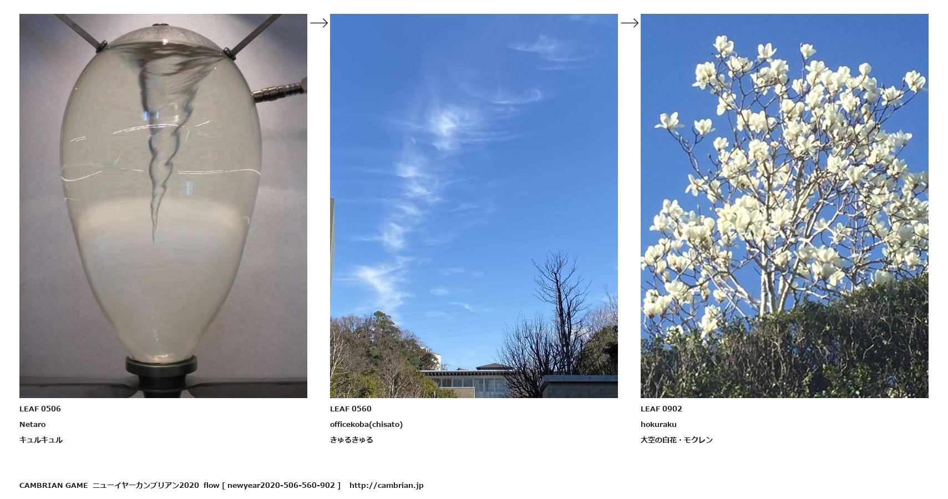The height and width of the screenshot is (499, 948).
Task: Select the LEAF 0902 label
Action: [x=661, y=409]
